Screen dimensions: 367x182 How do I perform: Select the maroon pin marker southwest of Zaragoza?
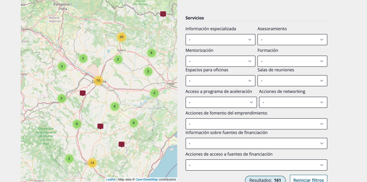click(x=83, y=93)
